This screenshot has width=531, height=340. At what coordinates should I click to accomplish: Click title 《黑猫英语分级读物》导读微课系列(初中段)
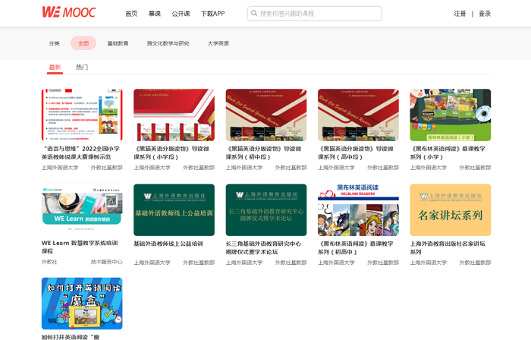[x=264, y=153]
